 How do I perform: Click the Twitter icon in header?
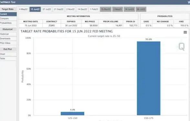[x=189, y=2]
